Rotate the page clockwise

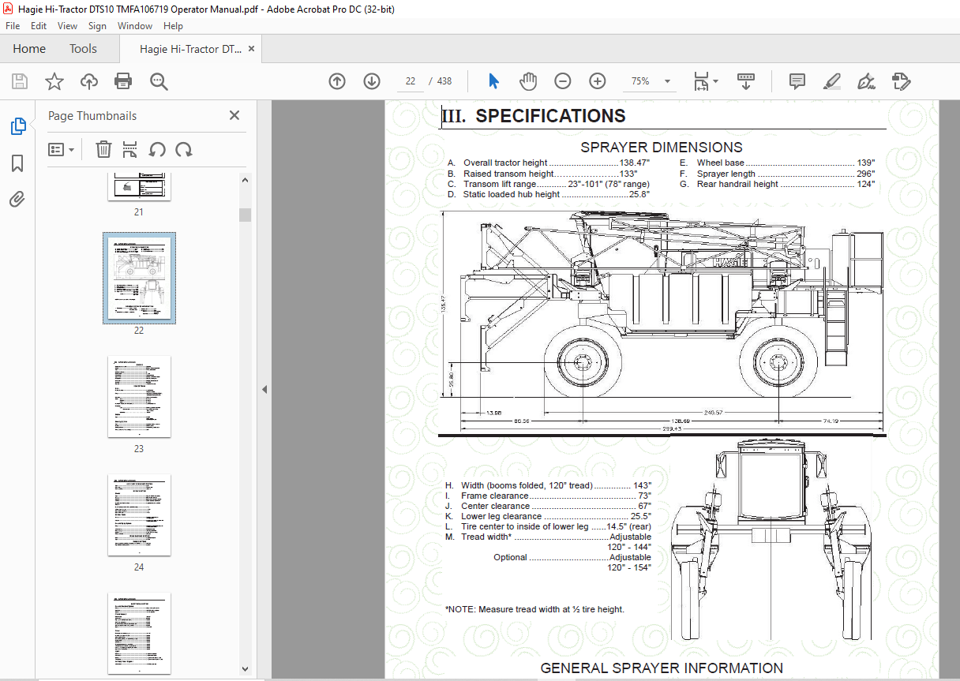pyautogui.click(x=184, y=149)
